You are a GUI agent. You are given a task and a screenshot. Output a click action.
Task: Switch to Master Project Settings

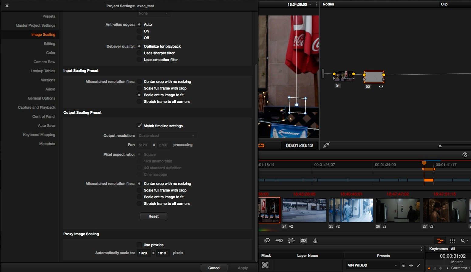coord(36,25)
